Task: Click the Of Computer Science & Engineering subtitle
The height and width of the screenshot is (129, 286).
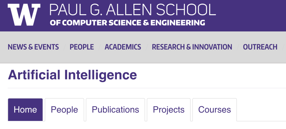Action: (x=127, y=23)
